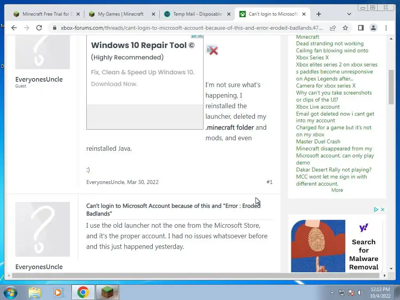Click the second post's question mark avatar
Viewport: 400px width, 300px height.
[43, 229]
